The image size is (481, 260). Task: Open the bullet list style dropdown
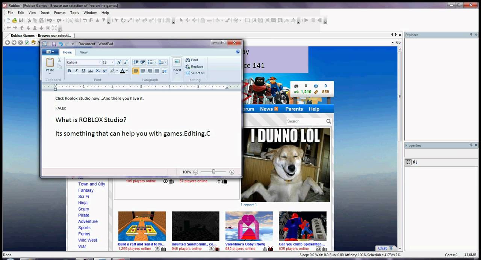(x=155, y=62)
